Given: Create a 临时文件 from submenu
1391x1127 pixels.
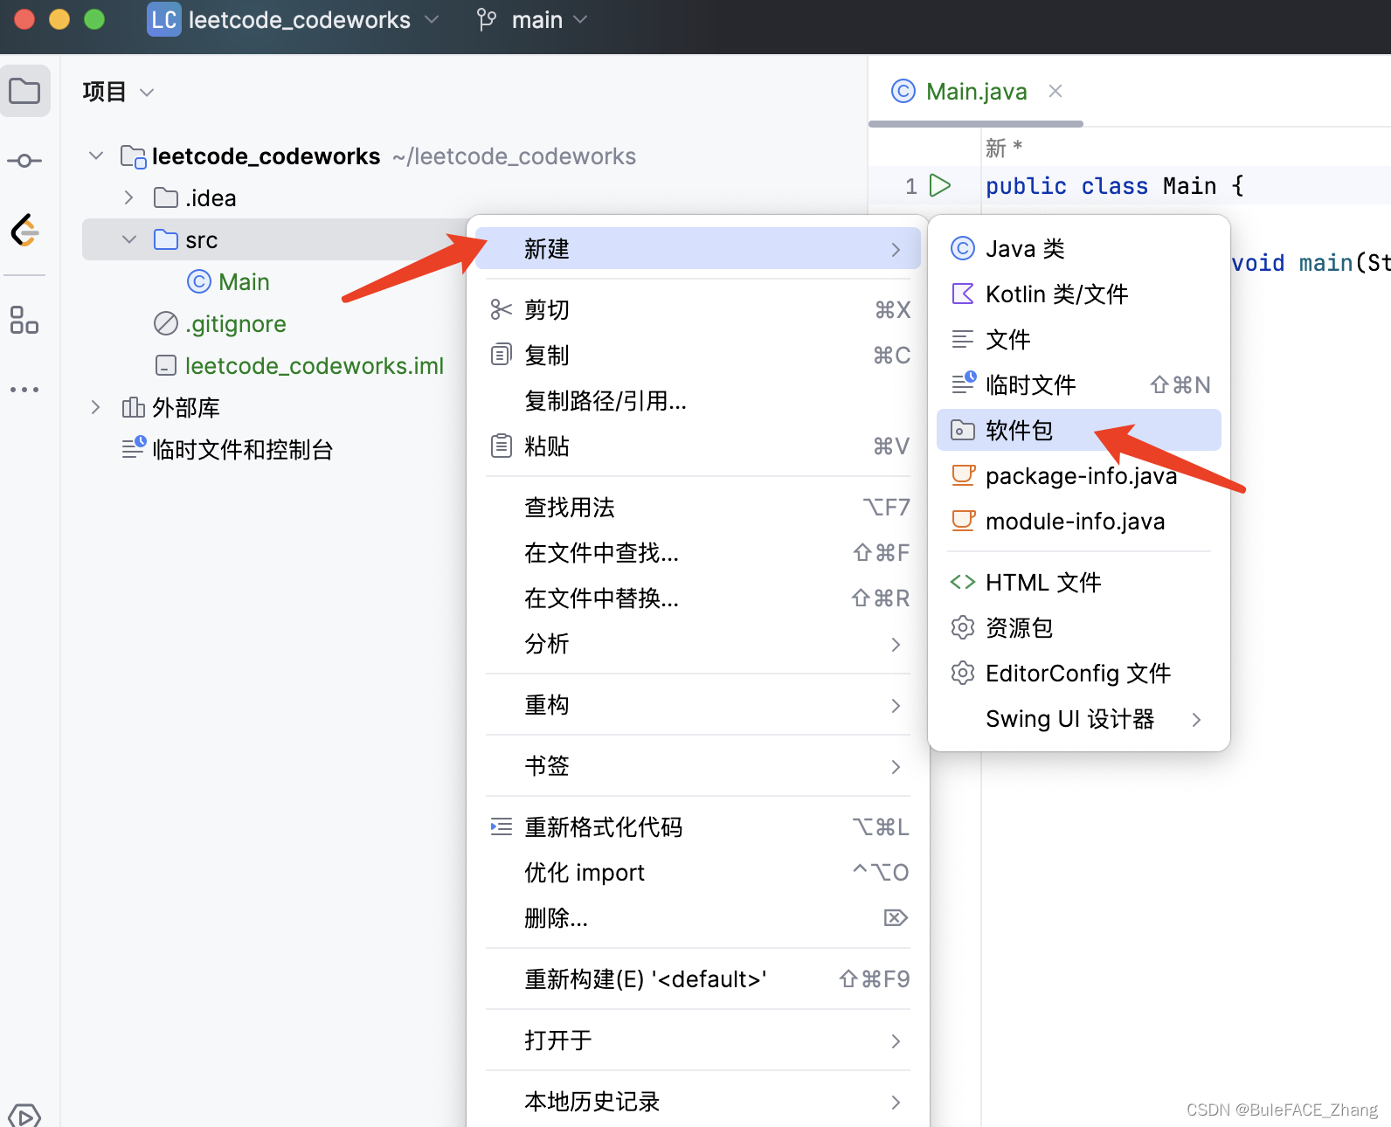Looking at the screenshot, I should click(x=1078, y=384).
